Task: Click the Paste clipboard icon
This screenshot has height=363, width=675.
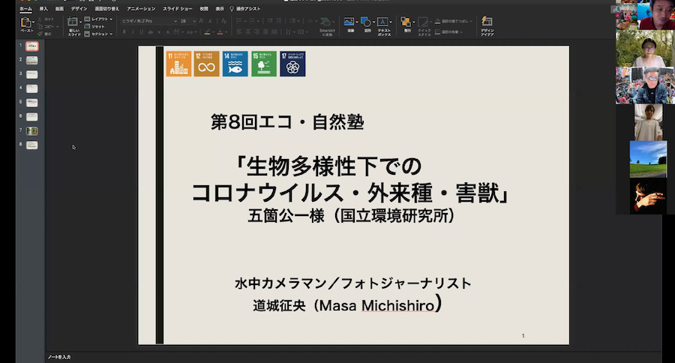Action: [x=25, y=22]
